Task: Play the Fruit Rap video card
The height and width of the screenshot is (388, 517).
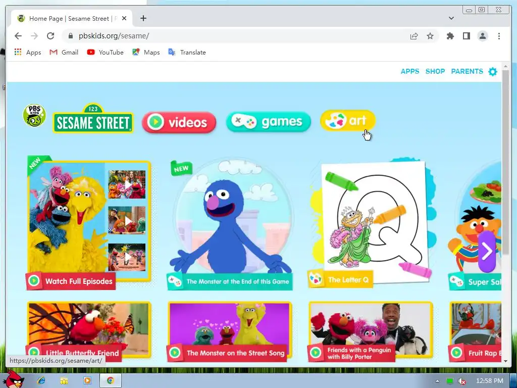Action: (x=475, y=331)
